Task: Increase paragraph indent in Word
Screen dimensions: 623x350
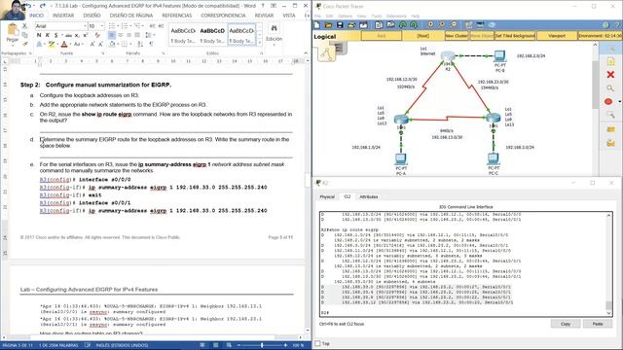Action: pyautogui.click(x=161, y=26)
